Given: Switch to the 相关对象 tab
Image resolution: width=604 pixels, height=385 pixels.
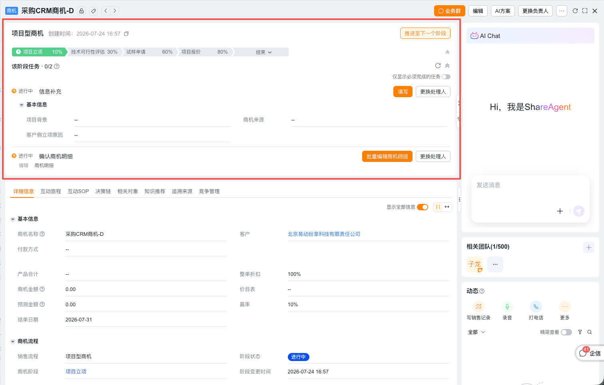Looking at the screenshot, I should pos(128,191).
